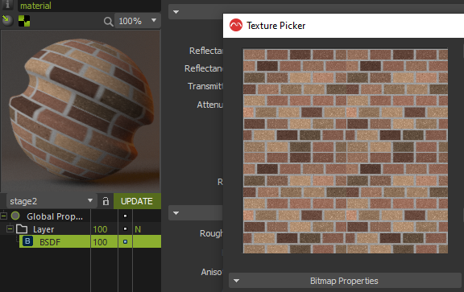Collapse the Layer tree node
The height and width of the screenshot is (292, 464).
(x=10, y=228)
